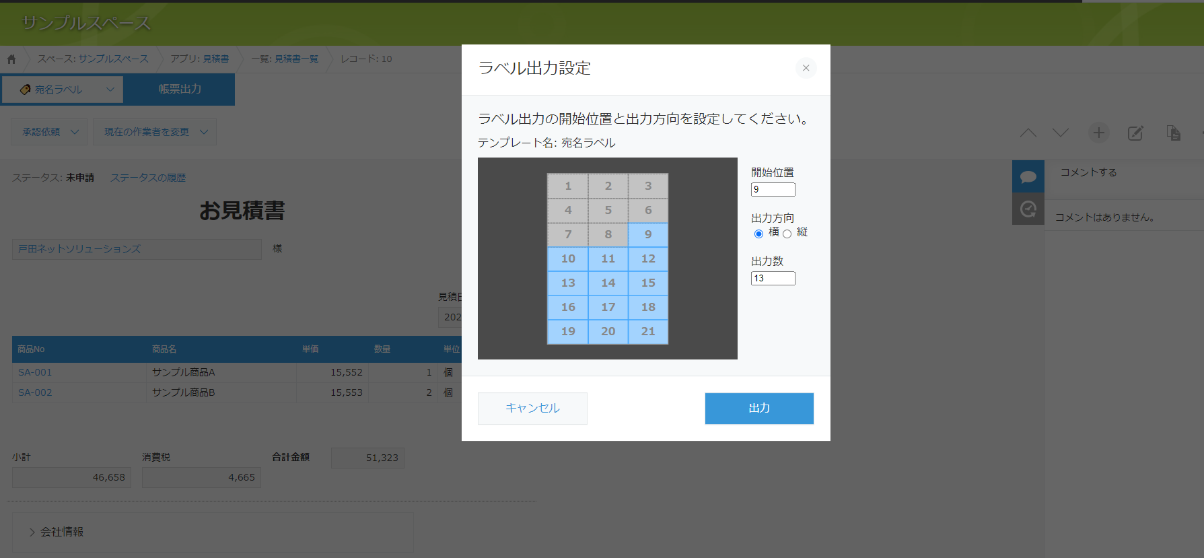This screenshot has width=1204, height=558.
Task: Open the comment bubble panel icon
Action: [x=1028, y=177]
